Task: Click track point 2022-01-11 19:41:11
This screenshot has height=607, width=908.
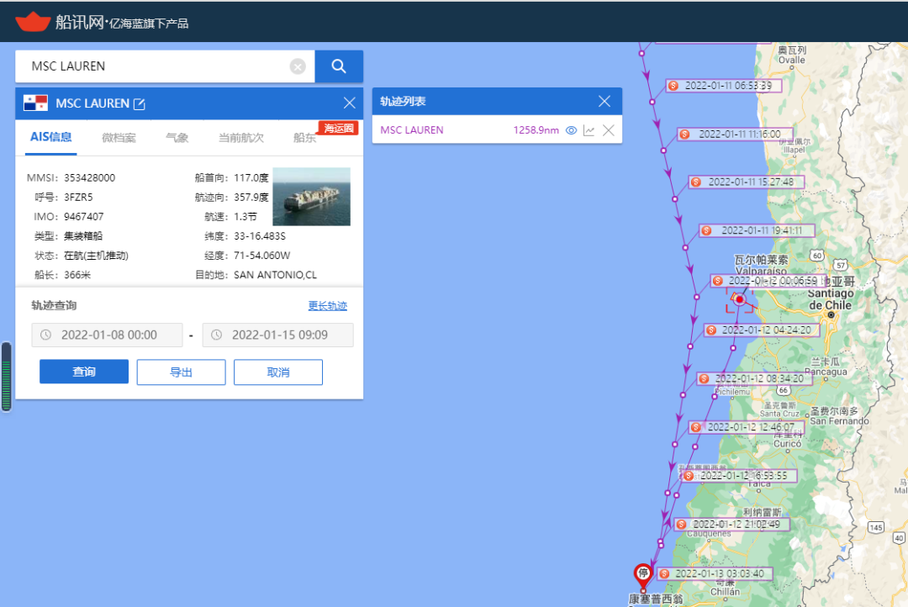Action: click(x=758, y=230)
